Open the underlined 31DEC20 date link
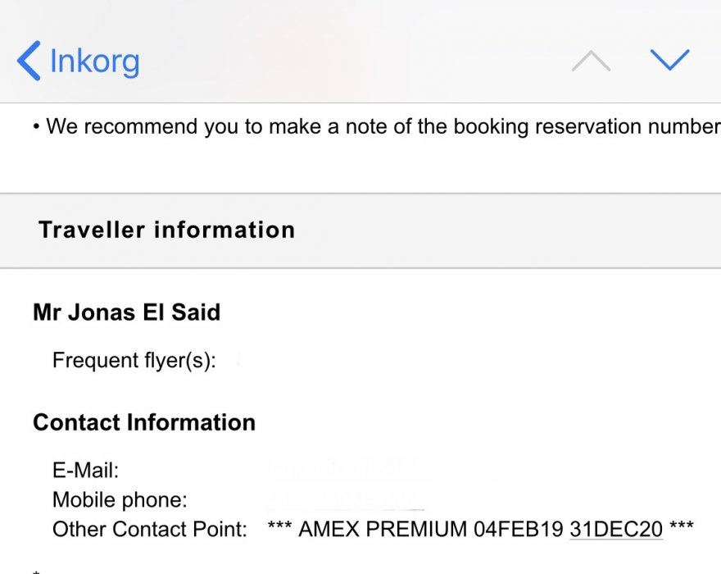 [x=615, y=529]
